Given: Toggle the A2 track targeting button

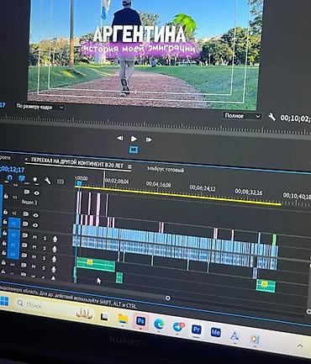Looking at the screenshot, I should click(x=13, y=244).
